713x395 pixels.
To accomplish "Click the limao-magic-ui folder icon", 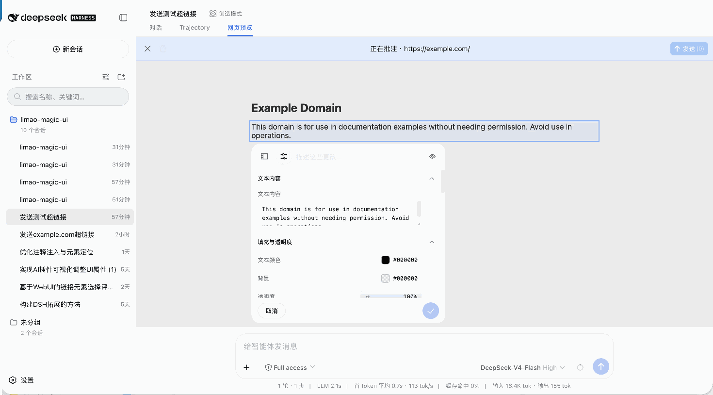I will 14,119.
